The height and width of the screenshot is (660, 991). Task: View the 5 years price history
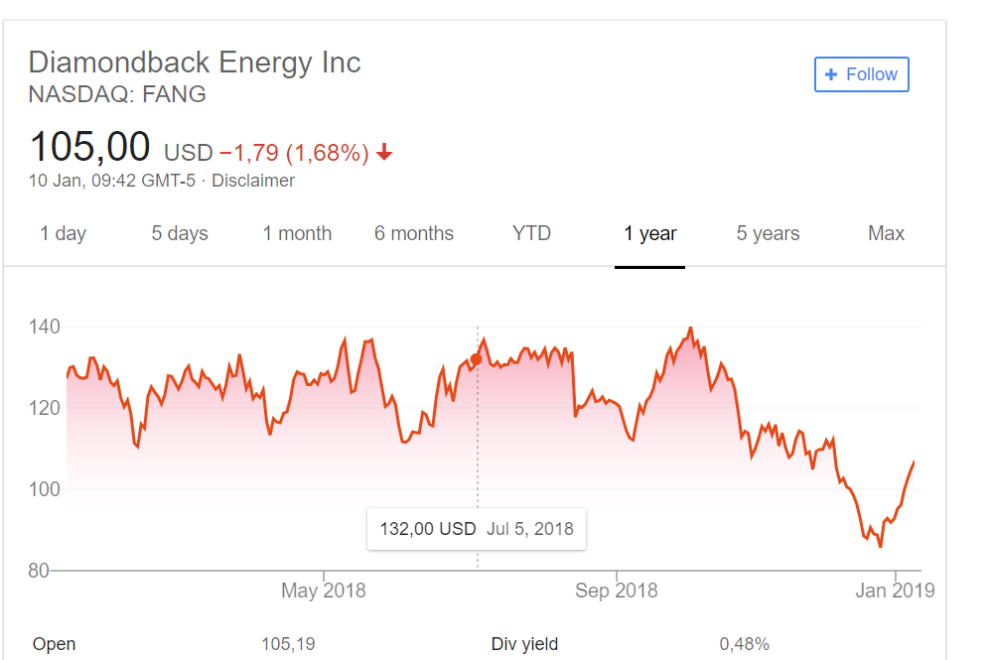(768, 233)
